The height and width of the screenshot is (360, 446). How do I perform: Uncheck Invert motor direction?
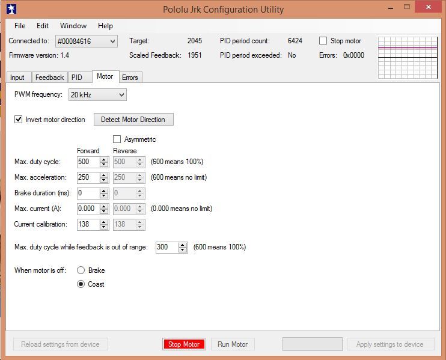(19, 120)
